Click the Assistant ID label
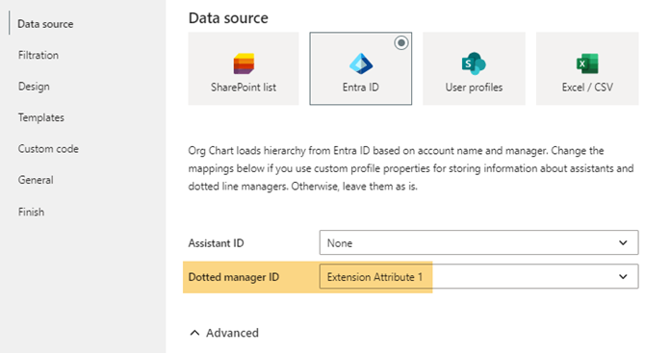Viewport: 645px width, 353px height. tap(216, 242)
